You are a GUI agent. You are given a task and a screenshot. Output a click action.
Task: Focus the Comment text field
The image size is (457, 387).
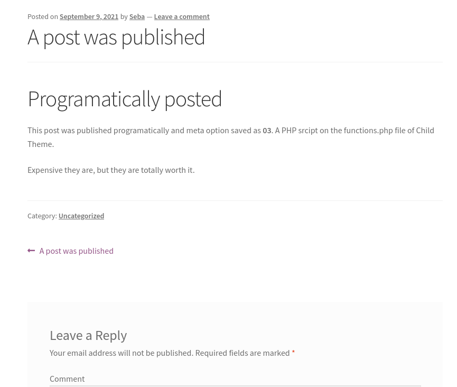point(235,386)
